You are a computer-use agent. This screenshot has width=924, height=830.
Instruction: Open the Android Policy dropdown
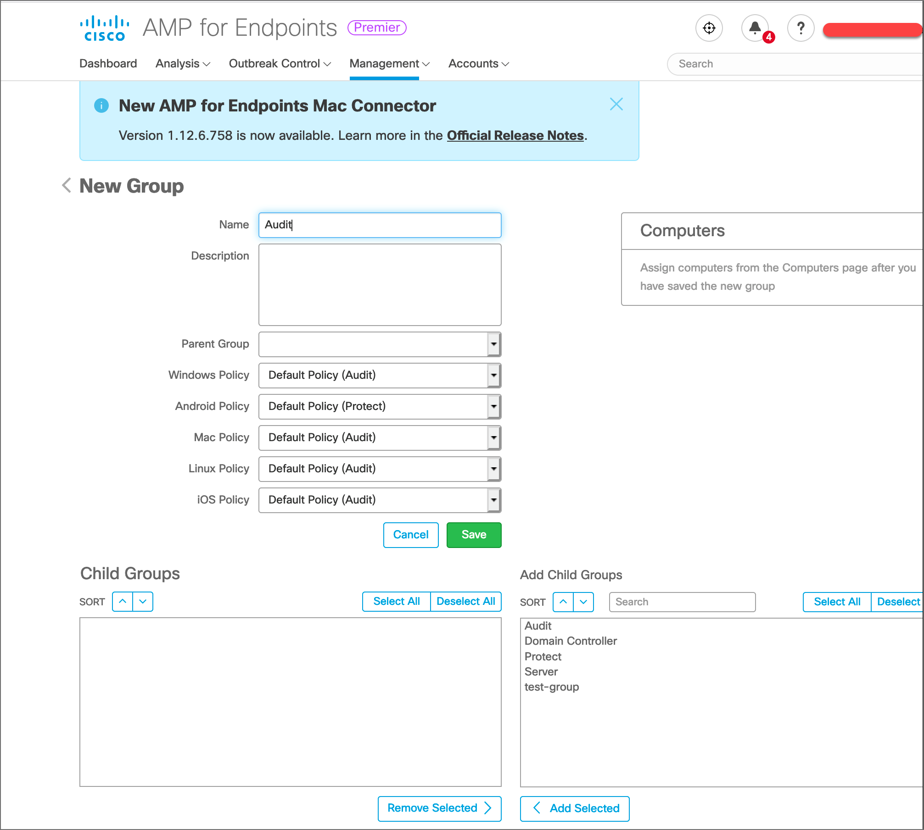click(x=380, y=407)
